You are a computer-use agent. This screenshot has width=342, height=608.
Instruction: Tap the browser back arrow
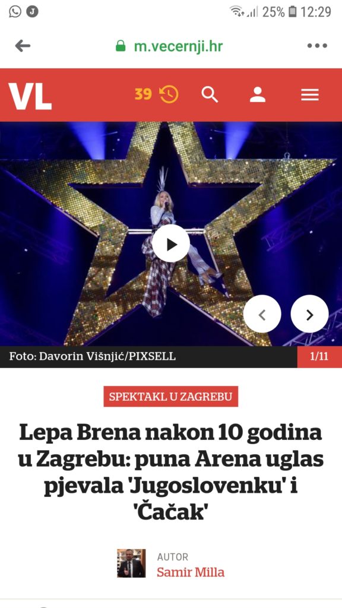pos(23,46)
